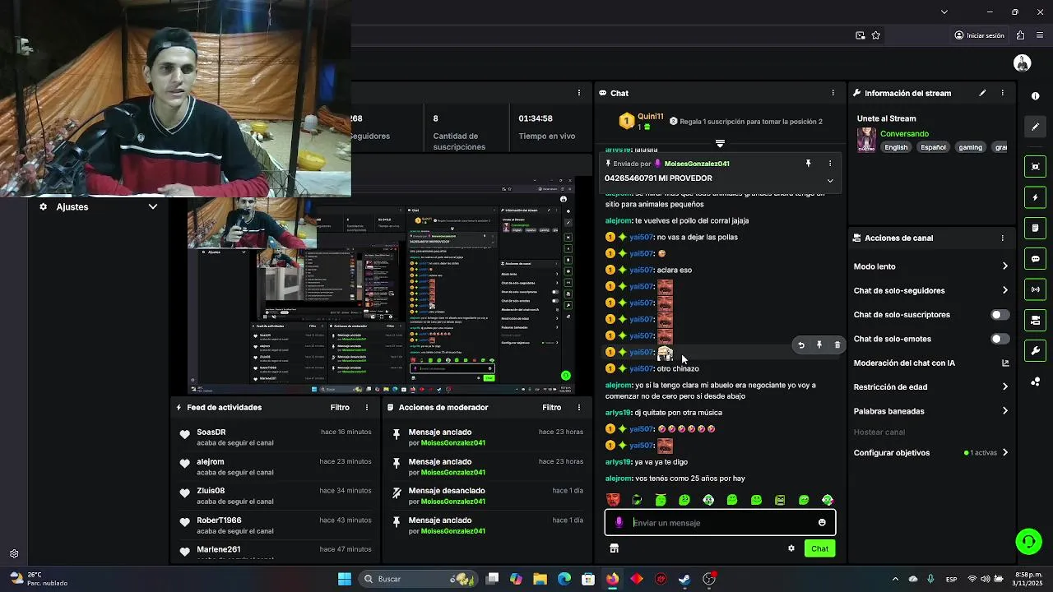Click the reply arrow on hovered chat message
Image resolution: width=1053 pixels, height=592 pixels.
coord(801,345)
